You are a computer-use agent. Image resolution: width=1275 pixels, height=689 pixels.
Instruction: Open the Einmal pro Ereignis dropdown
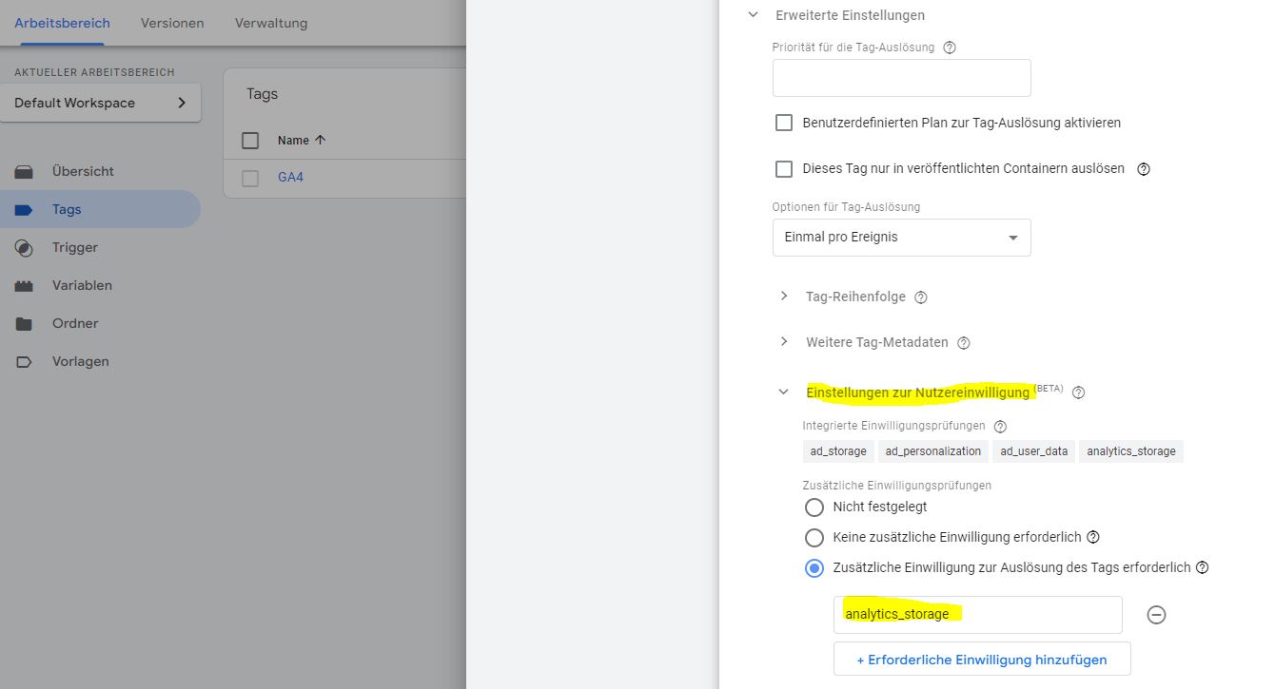point(901,238)
